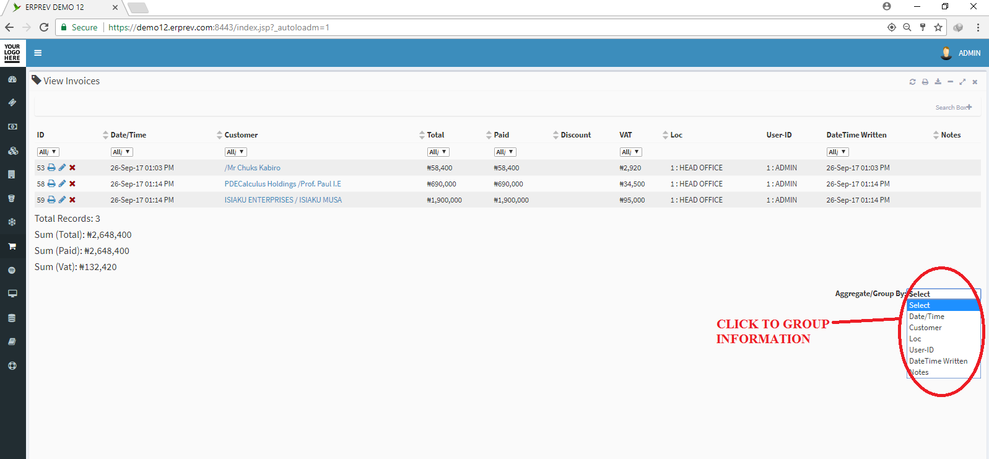Open the cubes icon in the sidebar
Viewport: 989px width, 459px height.
click(12, 151)
